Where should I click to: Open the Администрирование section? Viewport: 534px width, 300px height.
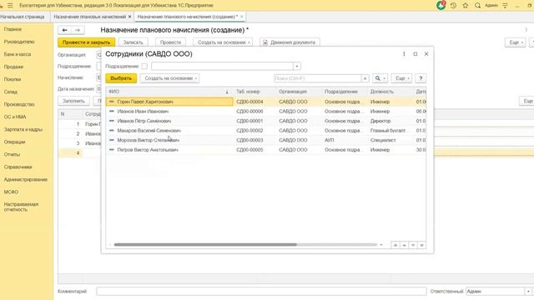26,180
